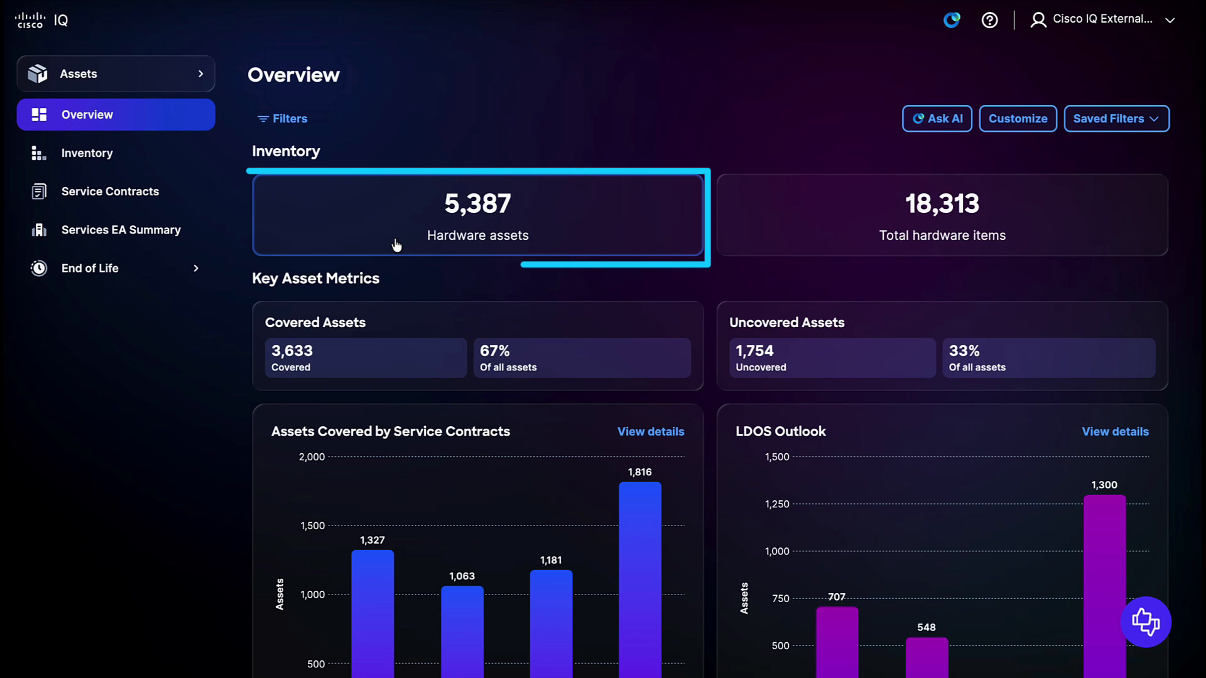Select Overview in the sidebar
Image resolution: width=1206 pixels, height=678 pixels.
(116, 114)
